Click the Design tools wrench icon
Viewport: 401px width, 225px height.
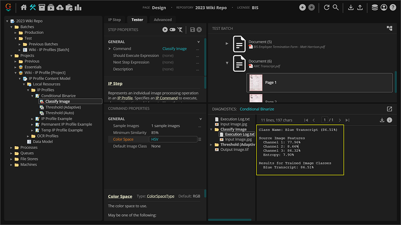[x=33, y=7]
